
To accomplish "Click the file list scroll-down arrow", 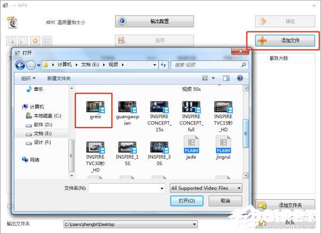I will tap(246, 175).
